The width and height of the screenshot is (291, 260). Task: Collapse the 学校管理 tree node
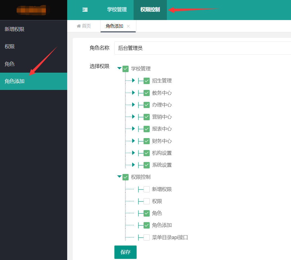click(x=119, y=68)
